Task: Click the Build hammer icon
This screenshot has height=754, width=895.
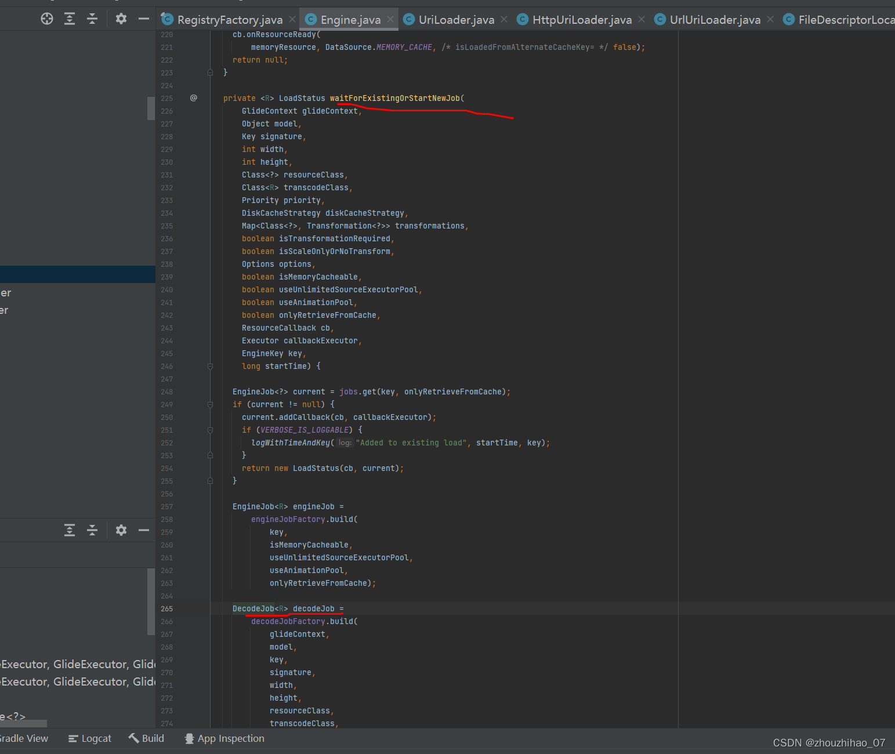Action: click(133, 738)
